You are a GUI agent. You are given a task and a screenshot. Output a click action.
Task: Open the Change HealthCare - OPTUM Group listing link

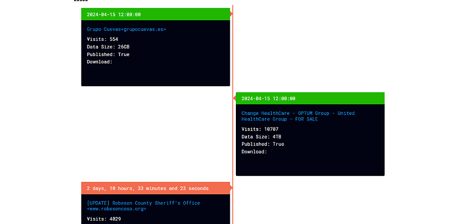coord(298,116)
